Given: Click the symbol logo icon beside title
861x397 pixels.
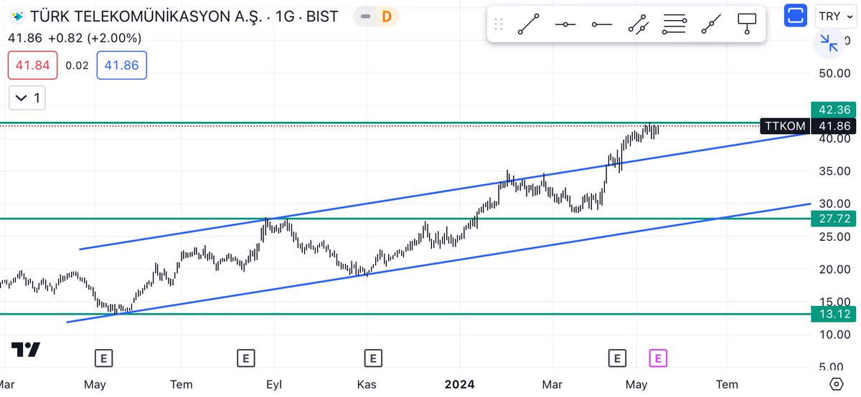Looking at the screenshot, I should coord(17,16).
